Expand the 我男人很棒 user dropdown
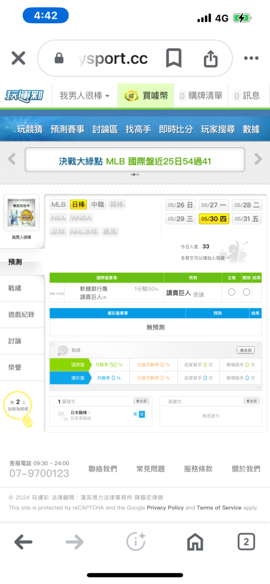Screen dimensions: 270x584 84,96
